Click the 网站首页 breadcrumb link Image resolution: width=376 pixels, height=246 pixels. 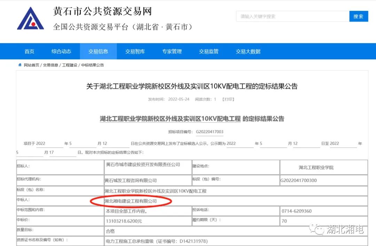(x=31, y=65)
